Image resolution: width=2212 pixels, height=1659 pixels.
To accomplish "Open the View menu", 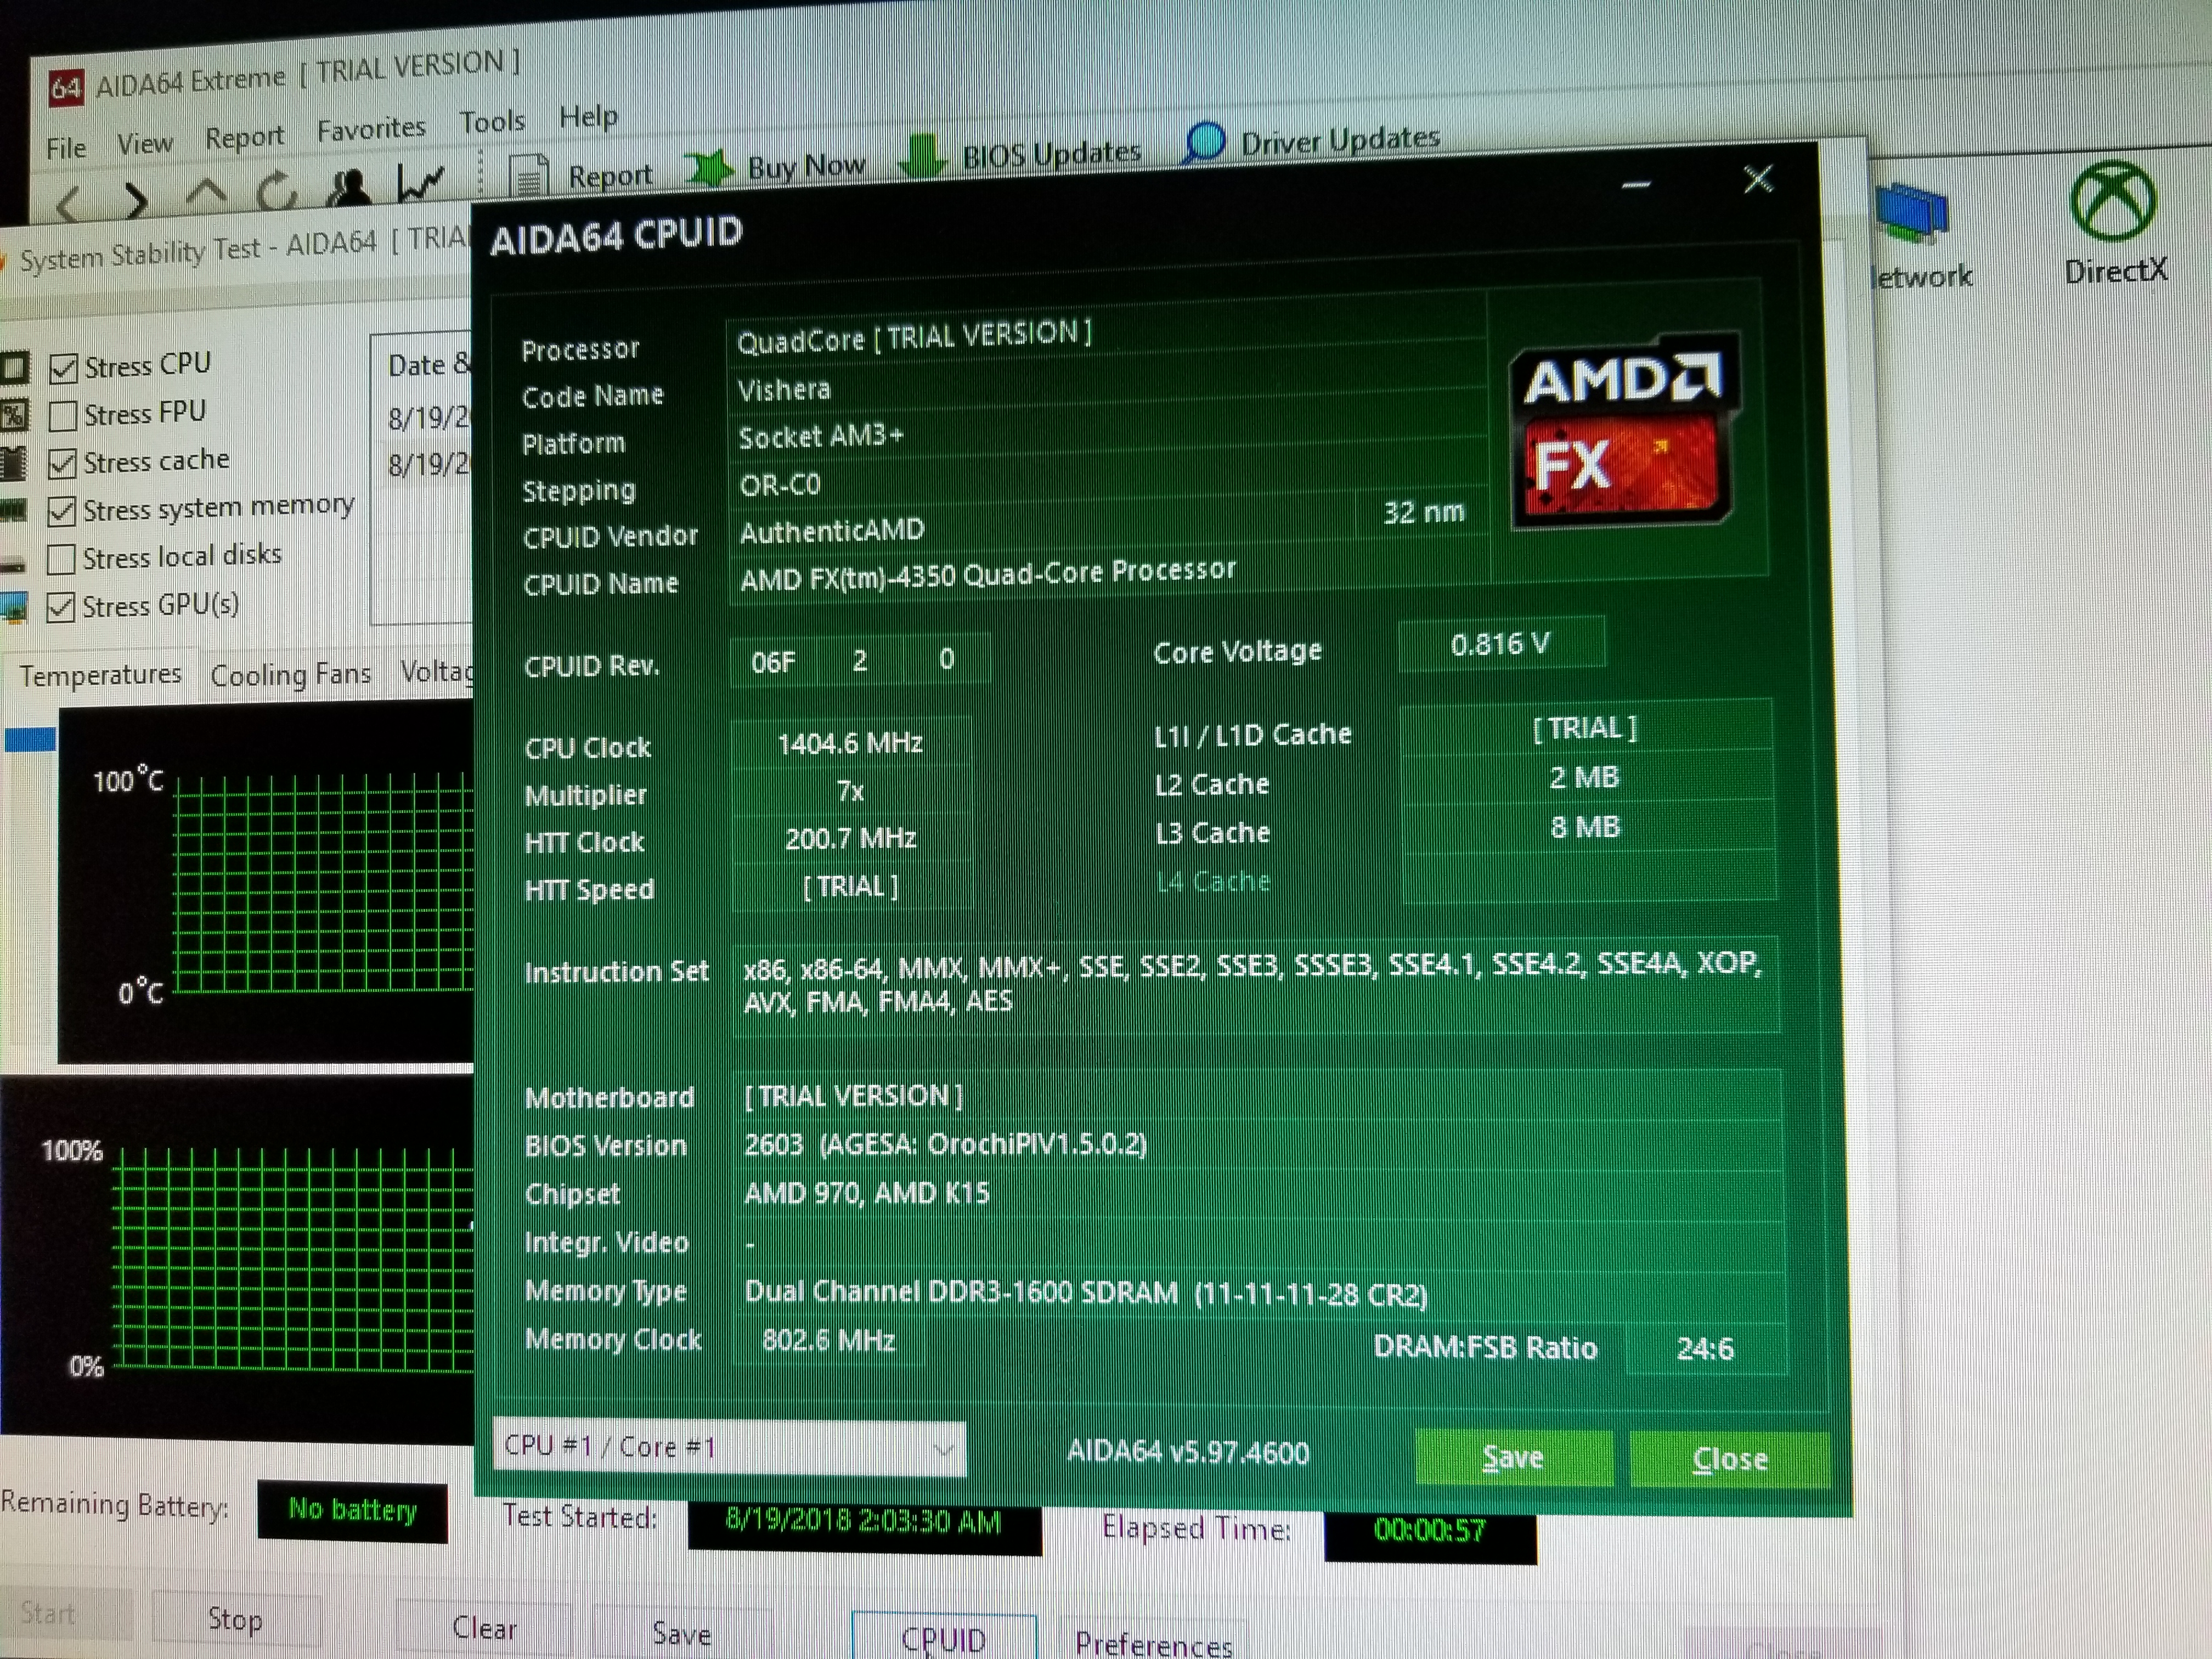I will pos(145,144).
